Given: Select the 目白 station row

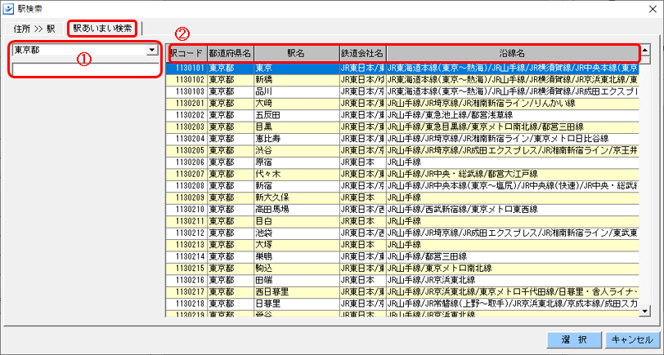Looking at the screenshot, I should 402,221.
